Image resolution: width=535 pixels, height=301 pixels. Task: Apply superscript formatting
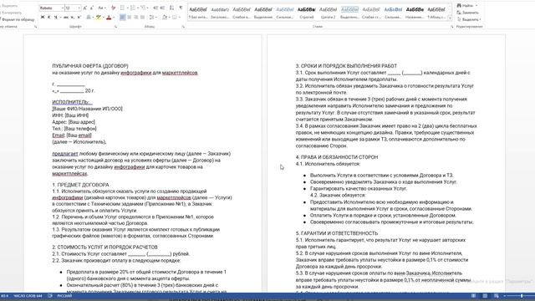tap(79, 17)
